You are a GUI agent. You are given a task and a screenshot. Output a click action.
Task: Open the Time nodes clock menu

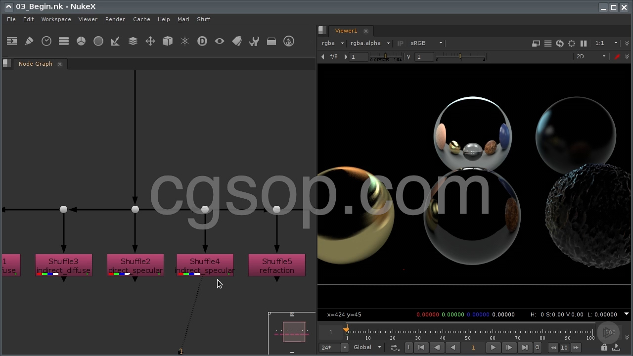[46, 42]
